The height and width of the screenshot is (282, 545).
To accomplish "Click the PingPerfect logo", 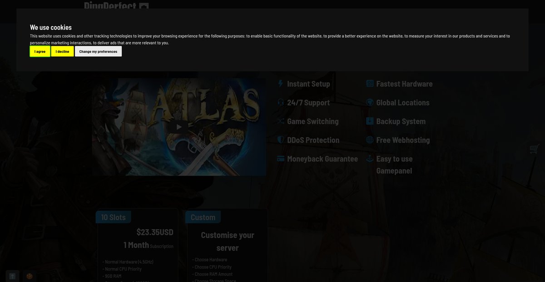I will 116,6.
